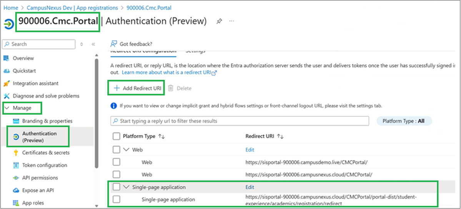
Task: Focus the reply url filter field
Action: pos(240,121)
